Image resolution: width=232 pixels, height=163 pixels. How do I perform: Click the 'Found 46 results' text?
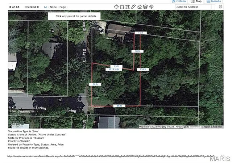(x=28, y=148)
